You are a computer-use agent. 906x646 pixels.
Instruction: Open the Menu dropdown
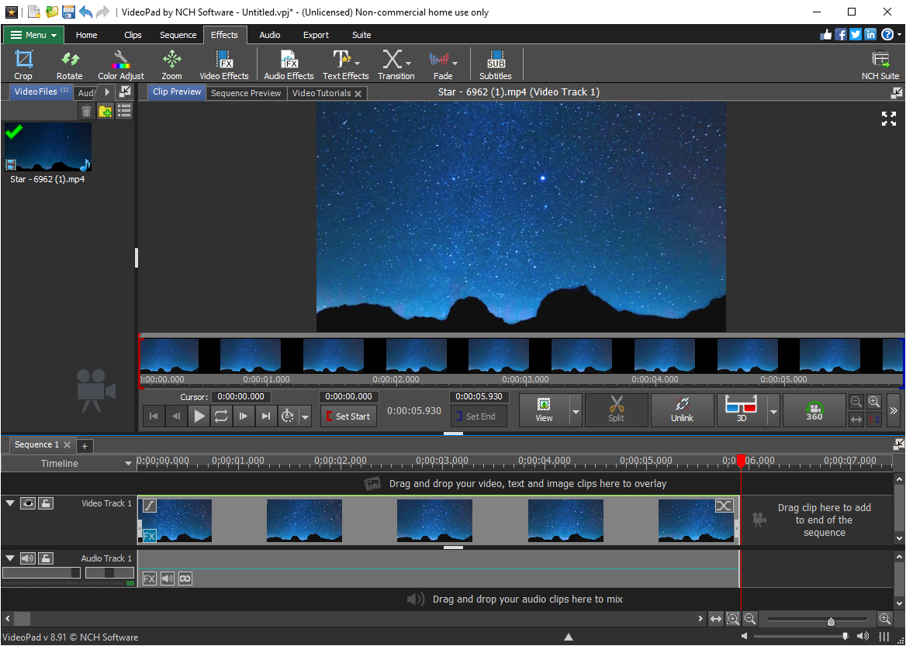click(34, 35)
